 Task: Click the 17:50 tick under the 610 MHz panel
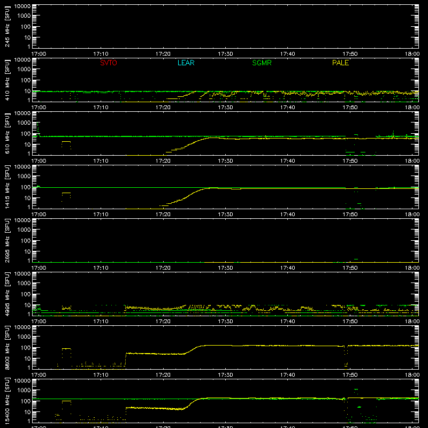click(x=350, y=161)
